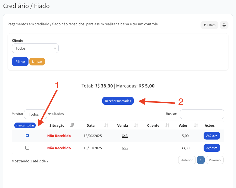This screenshot has width=236, height=188.
Task: Expand the Cliente dropdown set to Todos
Action: coord(35,48)
